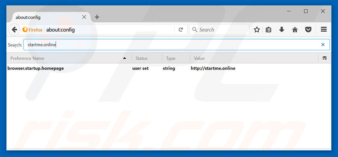The height and width of the screenshot is (157, 338).
Task: Close the about:config tab
Action: (84, 17)
